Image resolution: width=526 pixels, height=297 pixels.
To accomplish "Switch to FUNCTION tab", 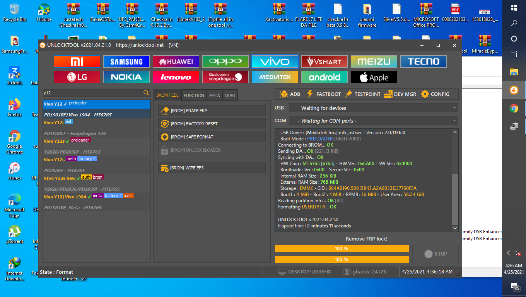I will (194, 95).
